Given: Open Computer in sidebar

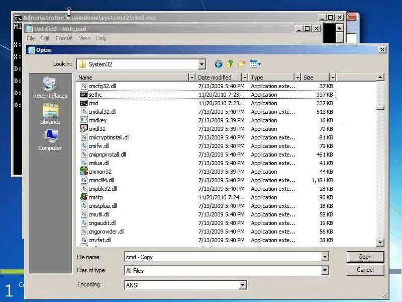Looking at the screenshot, I should (50, 140).
